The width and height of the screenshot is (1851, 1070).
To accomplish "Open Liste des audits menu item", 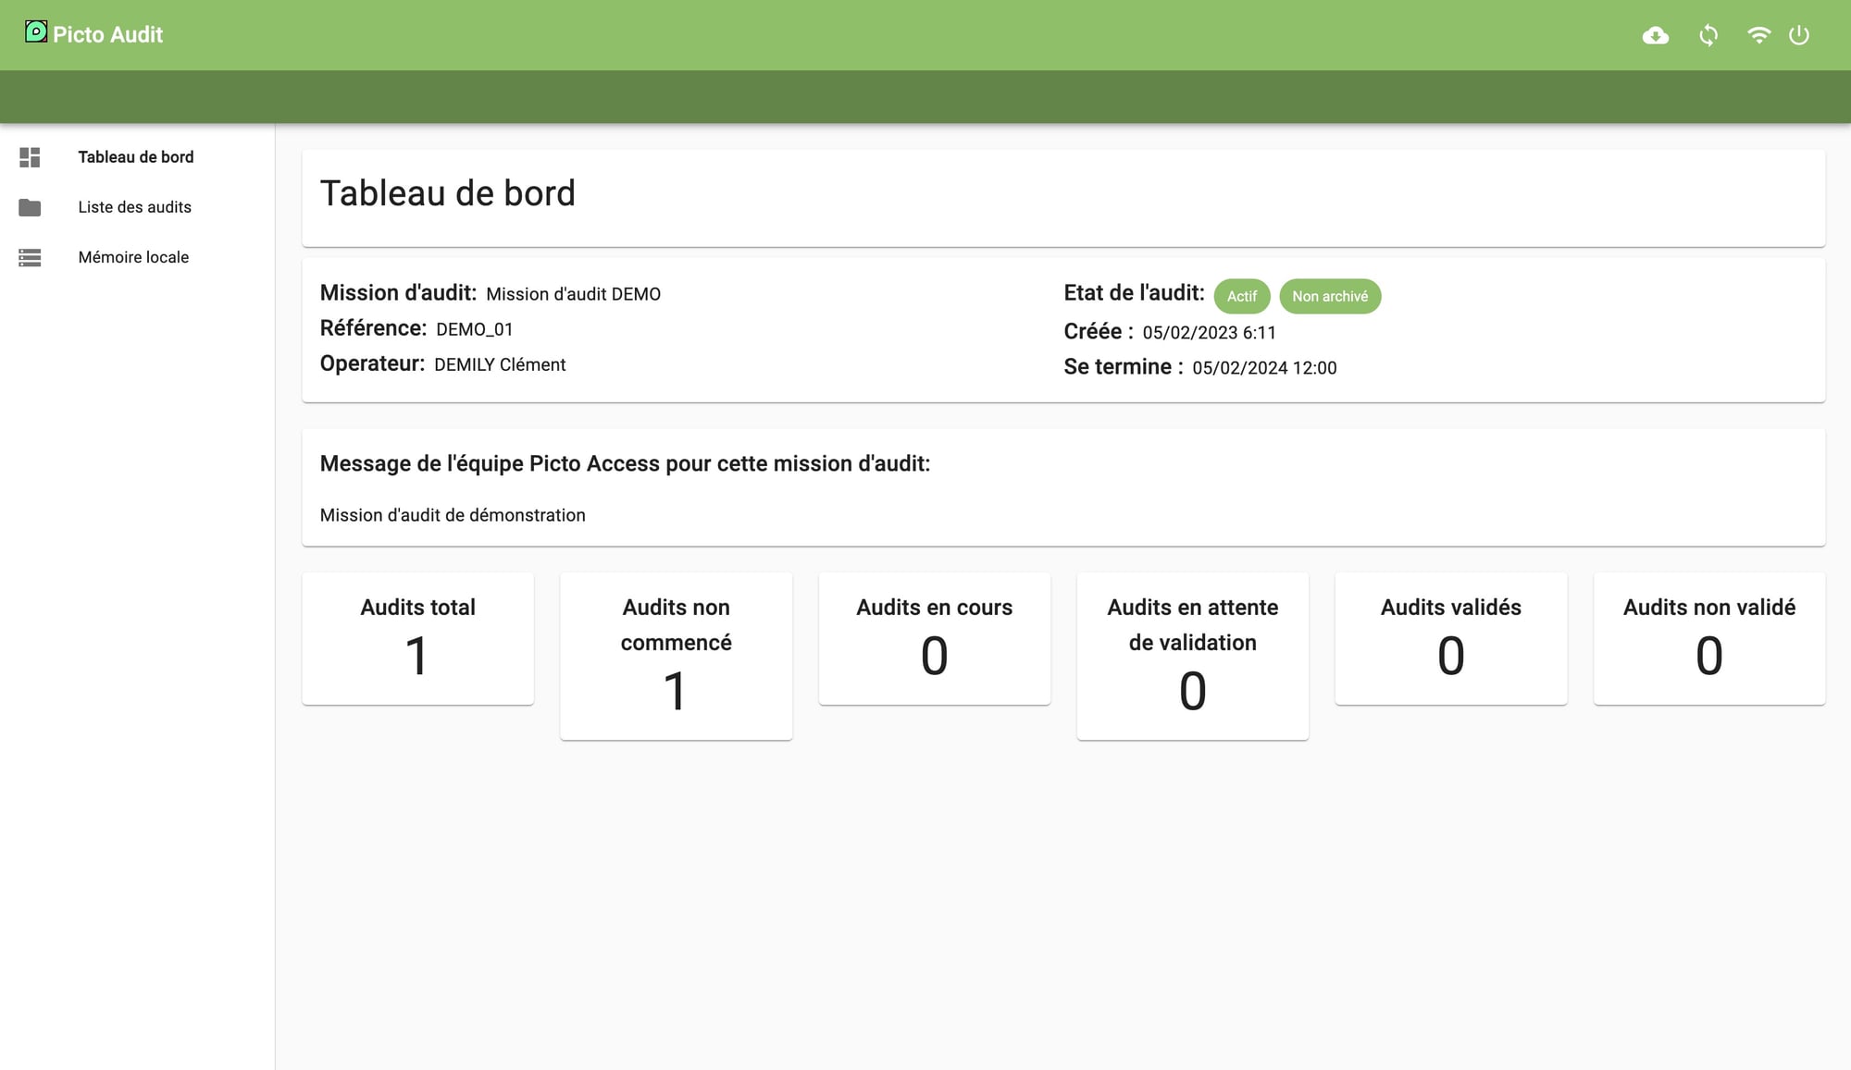I will 134,207.
